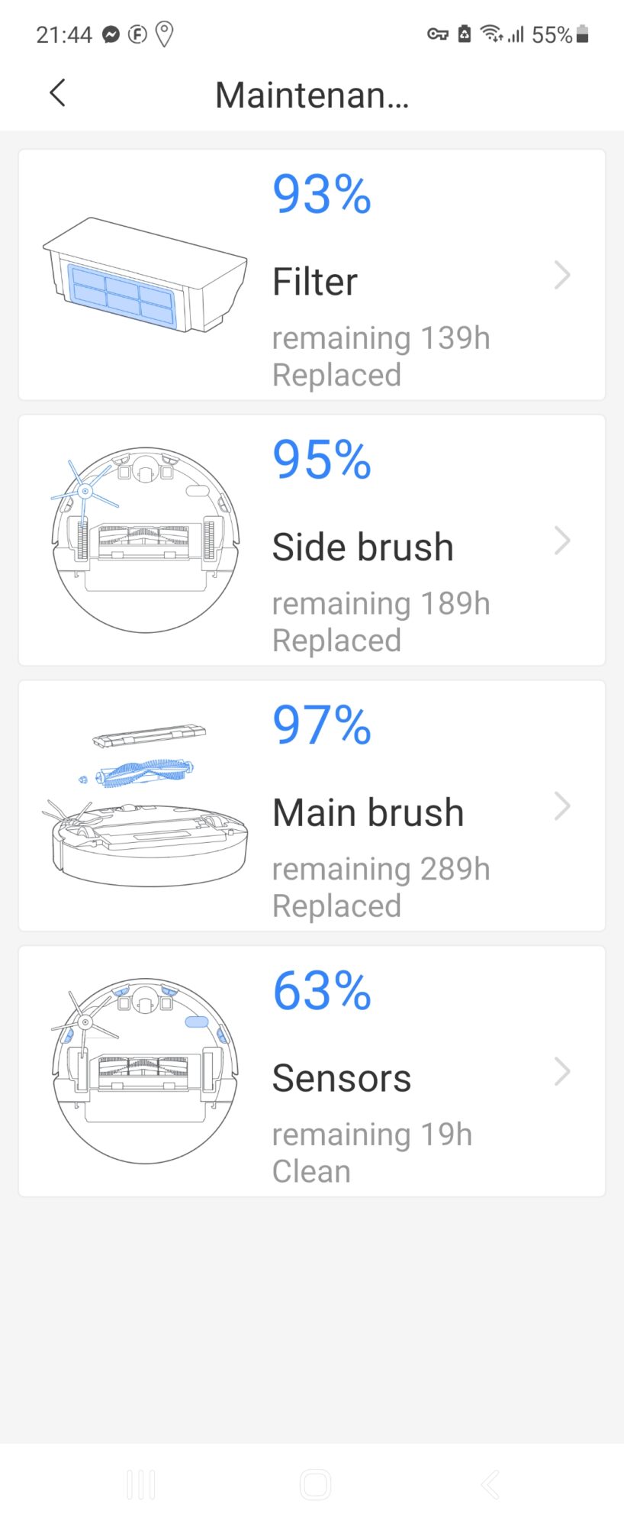The height and width of the screenshot is (1527, 624).
Task: Expand Main brush details via its chevron
Action: coord(562,806)
